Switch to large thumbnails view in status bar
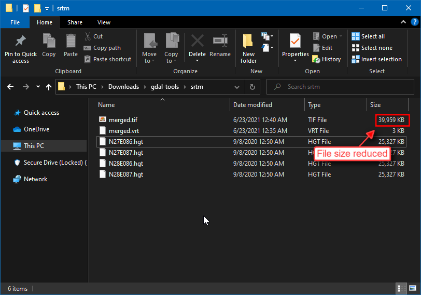The width and height of the screenshot is (421, 295). tap(412, 287)
